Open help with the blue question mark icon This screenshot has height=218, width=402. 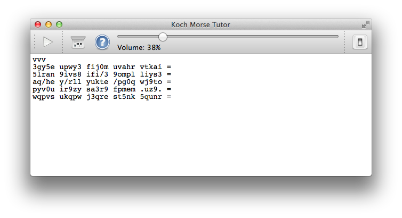pyautogui.click(x=102, y=42)
